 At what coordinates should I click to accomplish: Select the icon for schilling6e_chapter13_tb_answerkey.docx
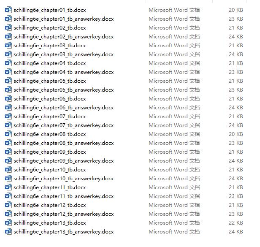coord(8,232)
